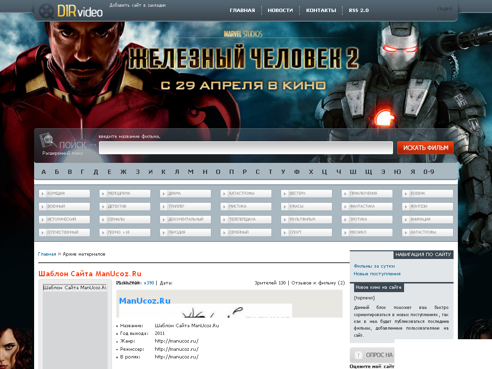Open the МИСТИКА genre button
The width and height of the screenshot is (492, 369).
(x=246, y=207)
